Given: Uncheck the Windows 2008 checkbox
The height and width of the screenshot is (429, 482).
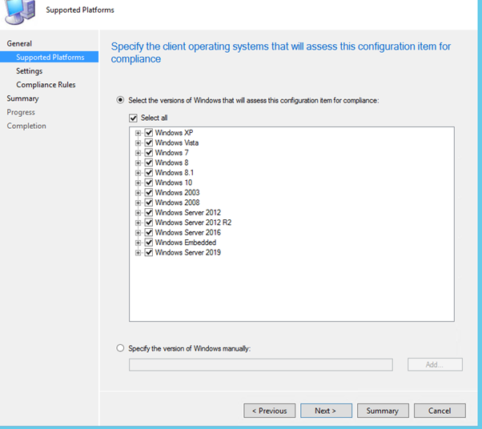Looking at the screenshot, I should (x=149, y=202).
